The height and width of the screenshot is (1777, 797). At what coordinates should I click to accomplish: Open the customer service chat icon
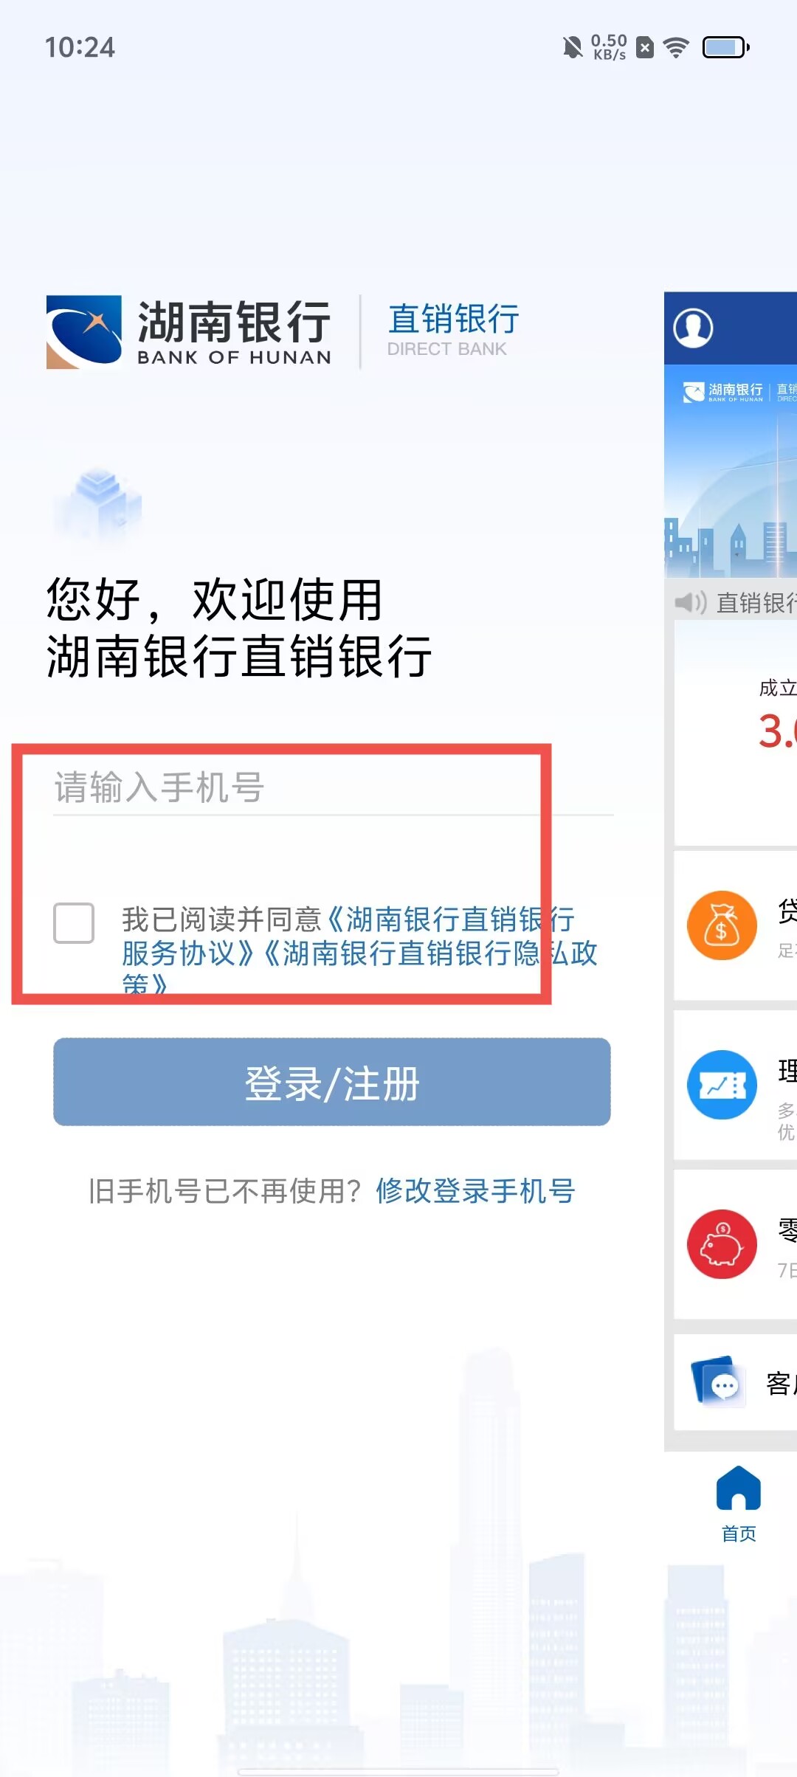pyautogui.click(x=717, y=1382)
